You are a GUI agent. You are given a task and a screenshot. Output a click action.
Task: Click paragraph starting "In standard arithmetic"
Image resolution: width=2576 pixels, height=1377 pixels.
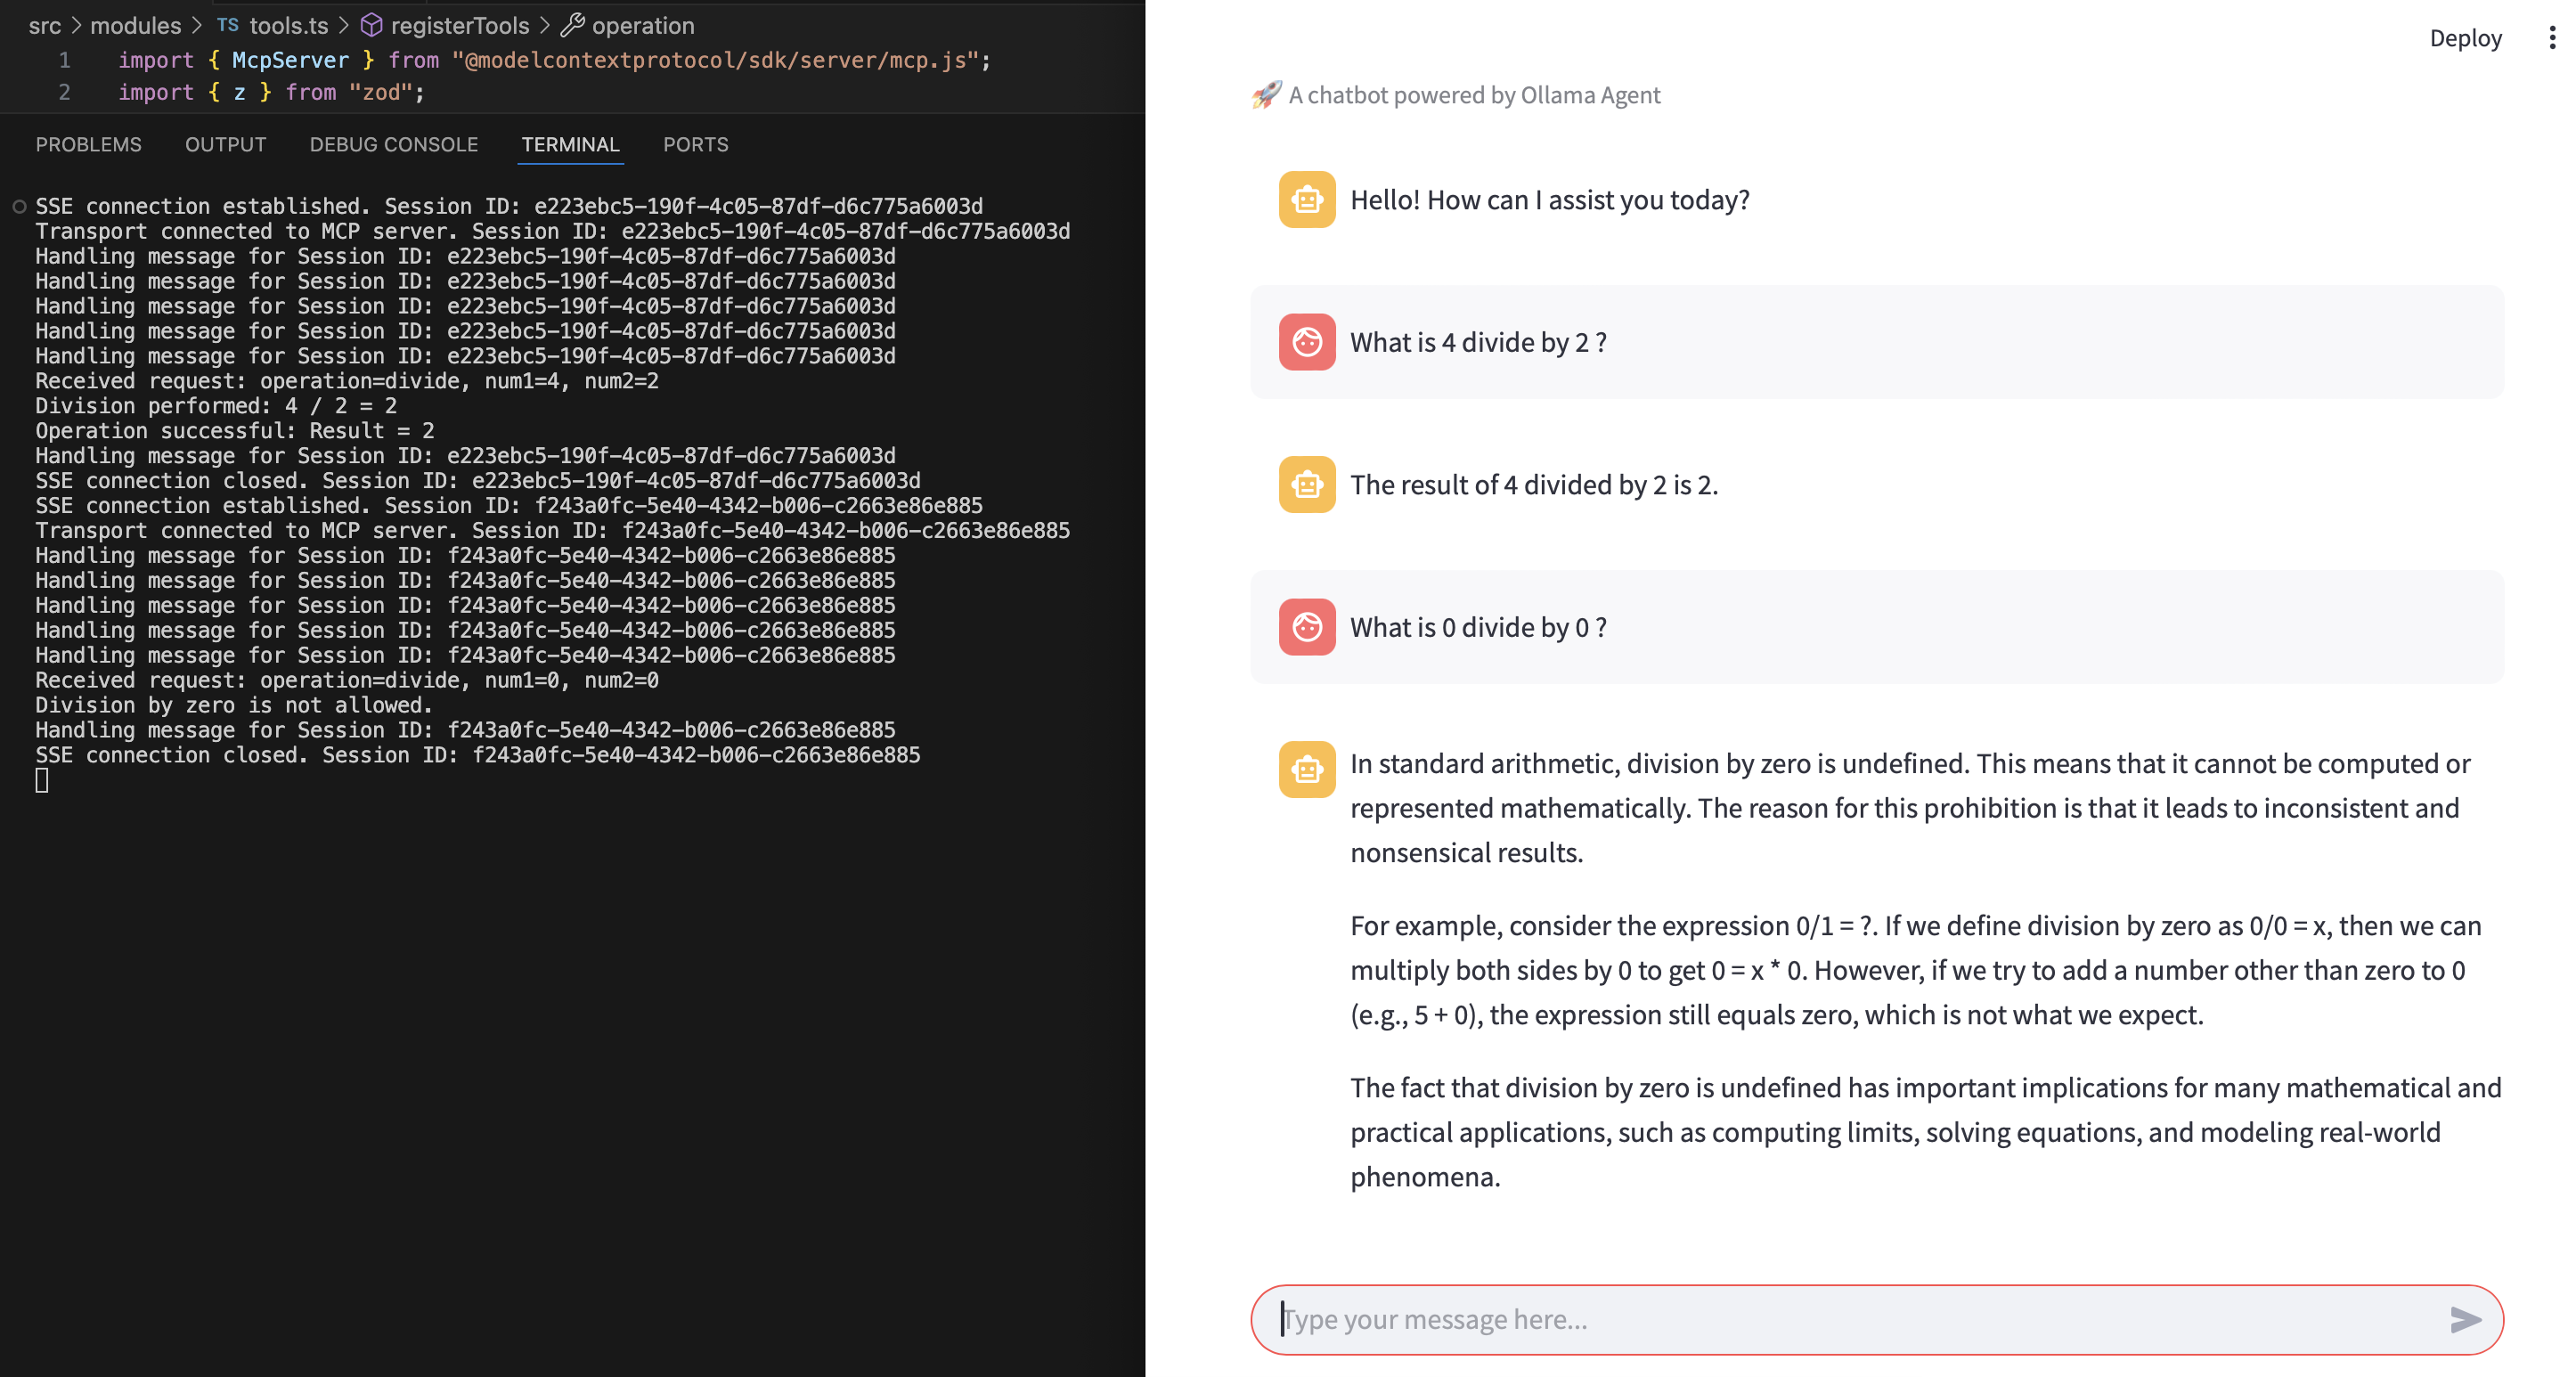coord(1910,808)
